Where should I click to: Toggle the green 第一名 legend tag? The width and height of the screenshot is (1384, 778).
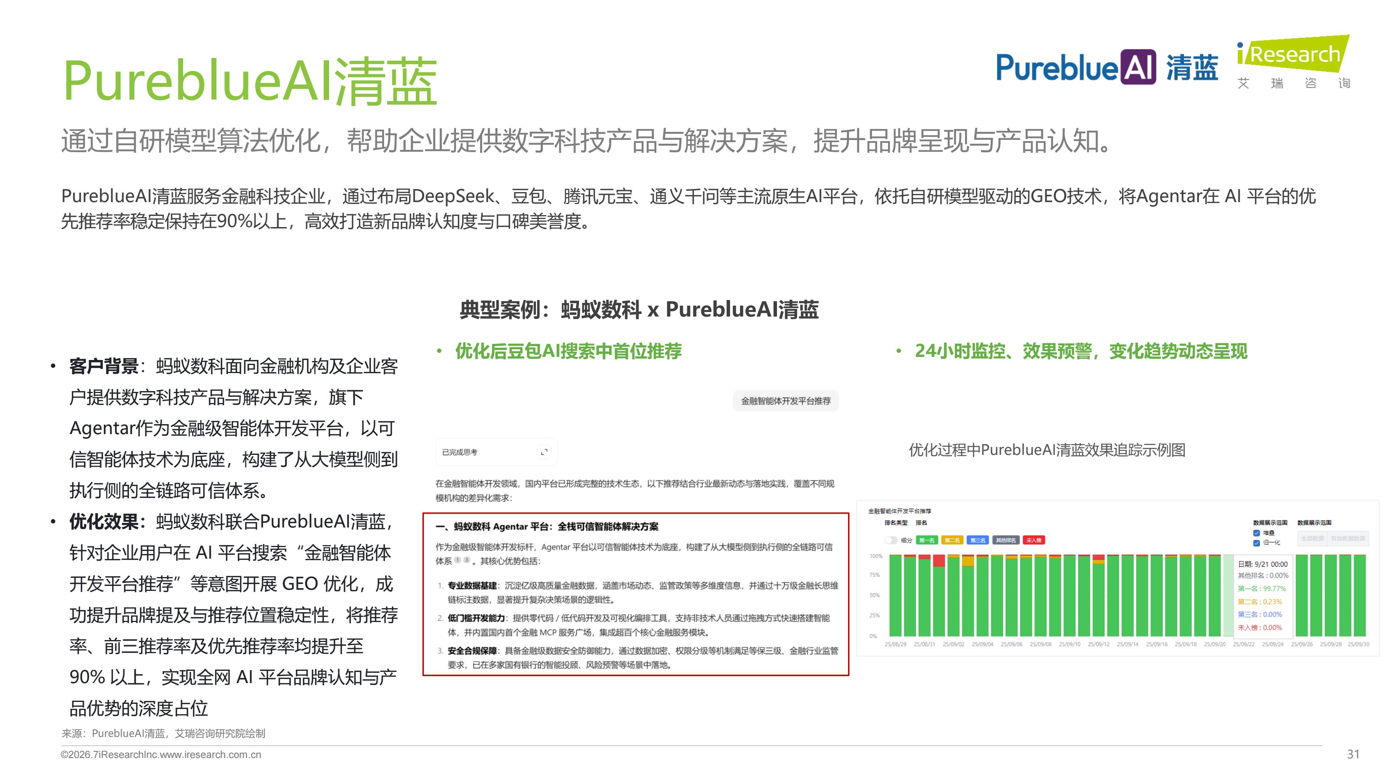(927, 540)
